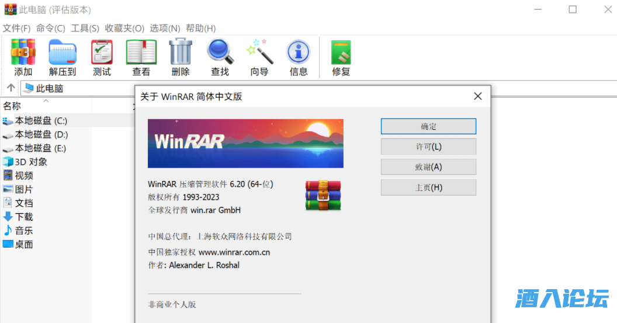Screen dimensions: 617x323
Task: Open the 查找 (Find) magnifier tool
Action: [x=220, y=51]
